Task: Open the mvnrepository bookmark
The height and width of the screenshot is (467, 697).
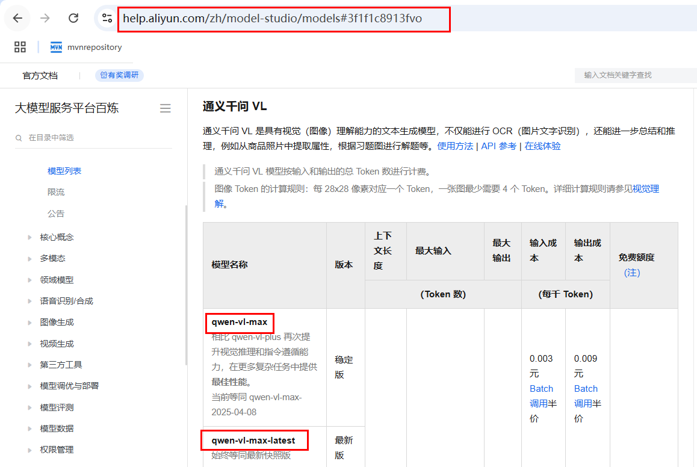Action: coord(86,47)
